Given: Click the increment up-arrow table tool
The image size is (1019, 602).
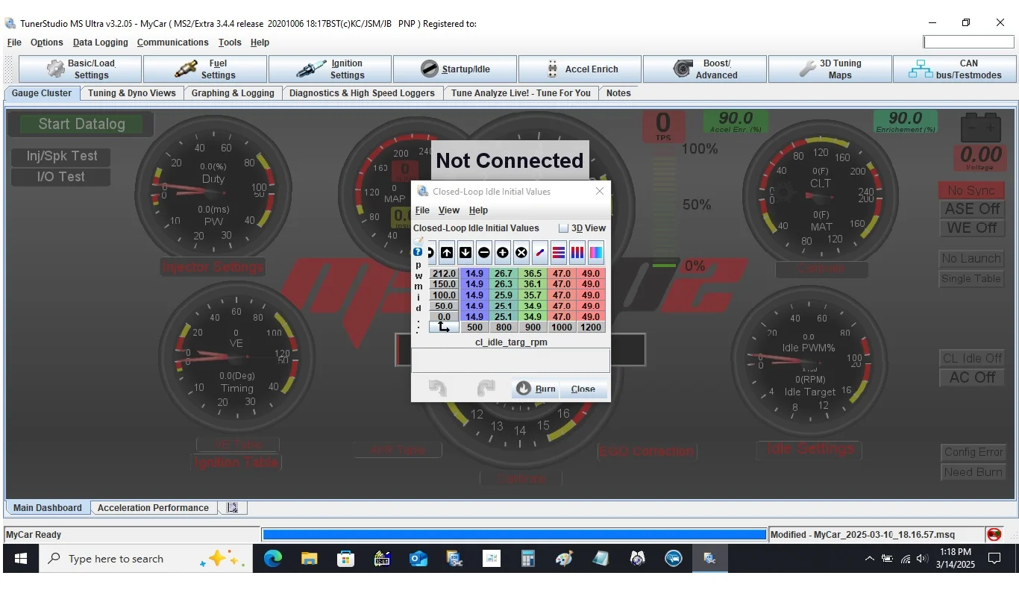Looking at the screenshot, I should click(447, 253).
